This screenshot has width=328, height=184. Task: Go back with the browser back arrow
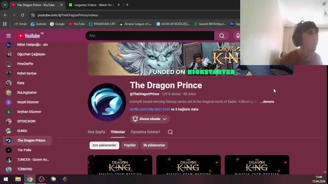tap(5, 15)
